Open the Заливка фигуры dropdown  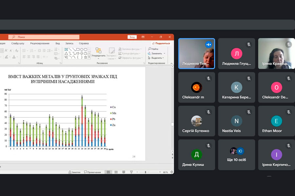click(x=130, y=49)
